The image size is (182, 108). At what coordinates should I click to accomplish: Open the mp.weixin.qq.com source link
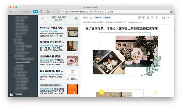(x=135, y=22)
